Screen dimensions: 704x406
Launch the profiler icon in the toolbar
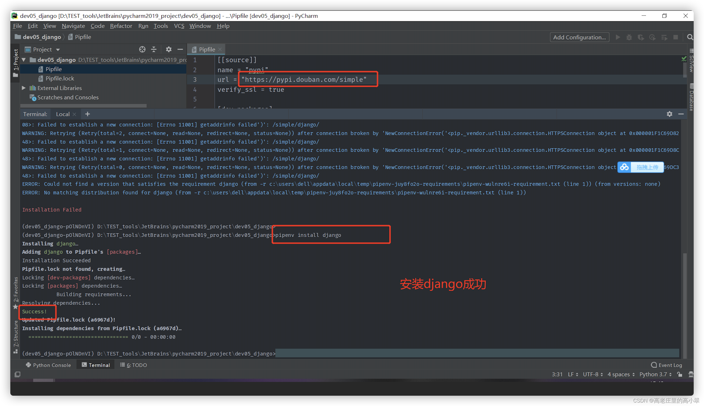652,37
